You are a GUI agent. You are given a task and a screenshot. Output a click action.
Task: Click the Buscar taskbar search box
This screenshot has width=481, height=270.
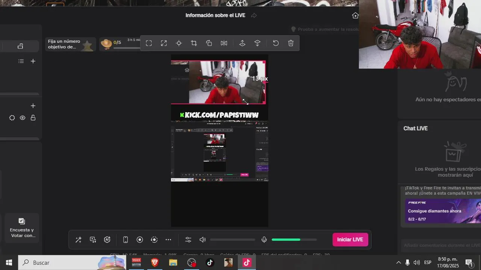tap(72, 262)
